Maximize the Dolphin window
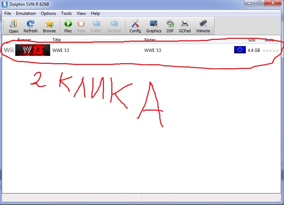The image size is (284, 205). coord(259,3)
